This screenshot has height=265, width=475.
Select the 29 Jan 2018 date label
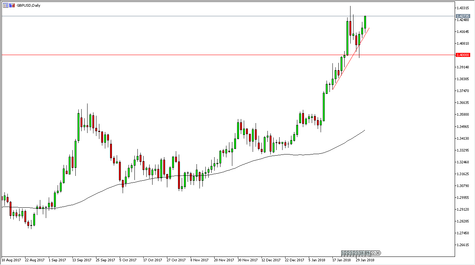(x=365, y=260)
